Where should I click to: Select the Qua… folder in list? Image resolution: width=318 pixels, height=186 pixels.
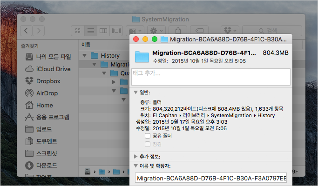pos(120,73)
